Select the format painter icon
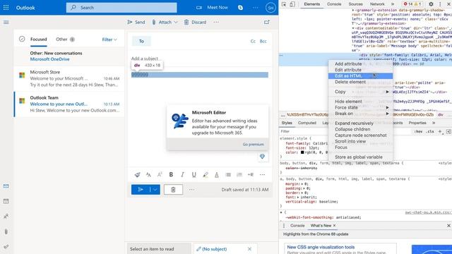The height and width of the screenshot is (254, 452). (137, 174)
